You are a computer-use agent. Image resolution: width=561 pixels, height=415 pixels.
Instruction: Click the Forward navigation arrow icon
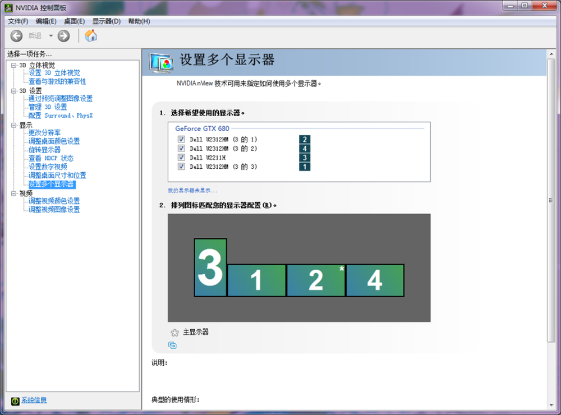(64, 36)
